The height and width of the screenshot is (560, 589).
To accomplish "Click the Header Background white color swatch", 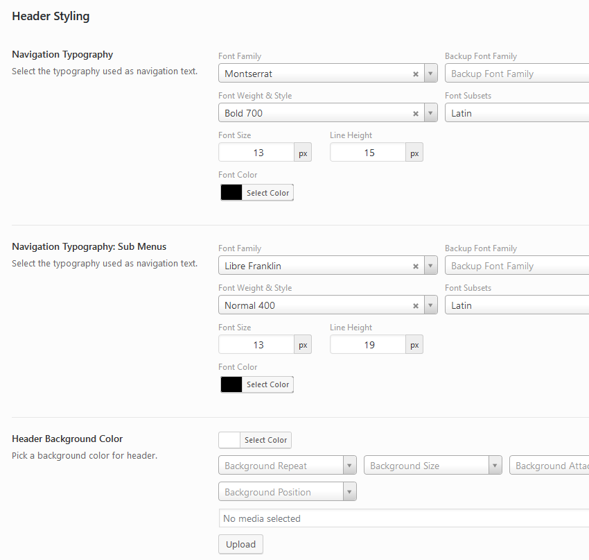I will (229, 440).
